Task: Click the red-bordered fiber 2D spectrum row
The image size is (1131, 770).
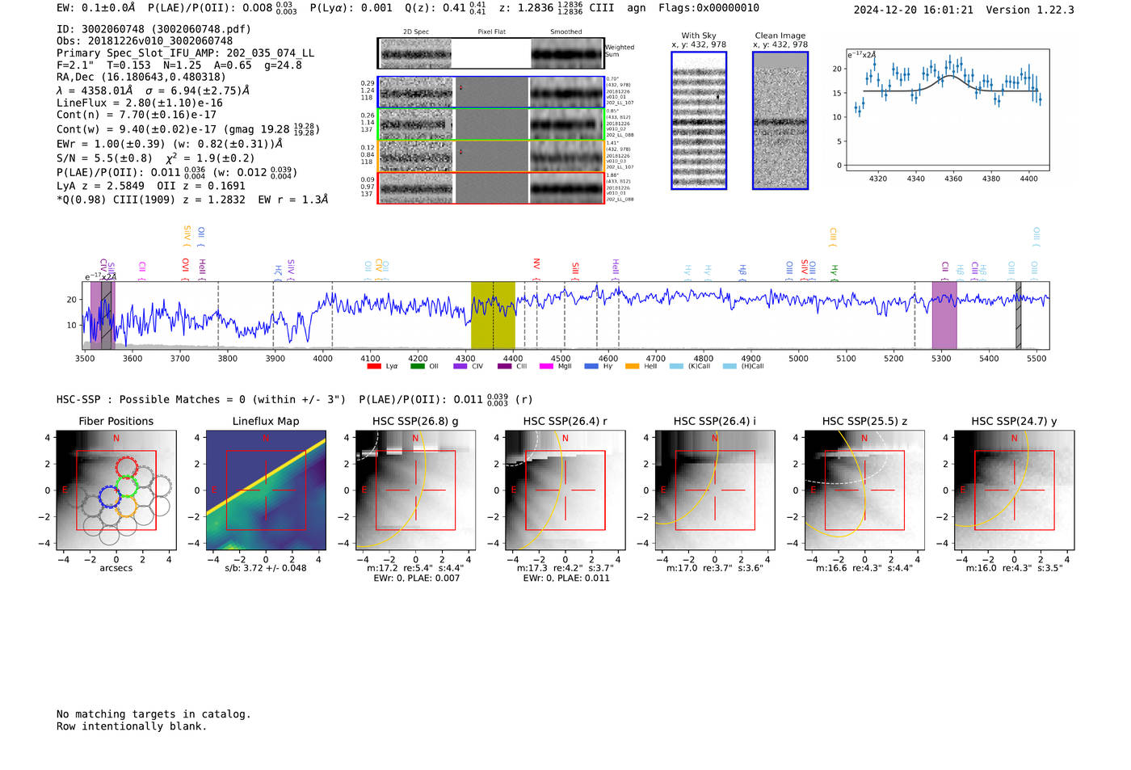Action: 490,187
